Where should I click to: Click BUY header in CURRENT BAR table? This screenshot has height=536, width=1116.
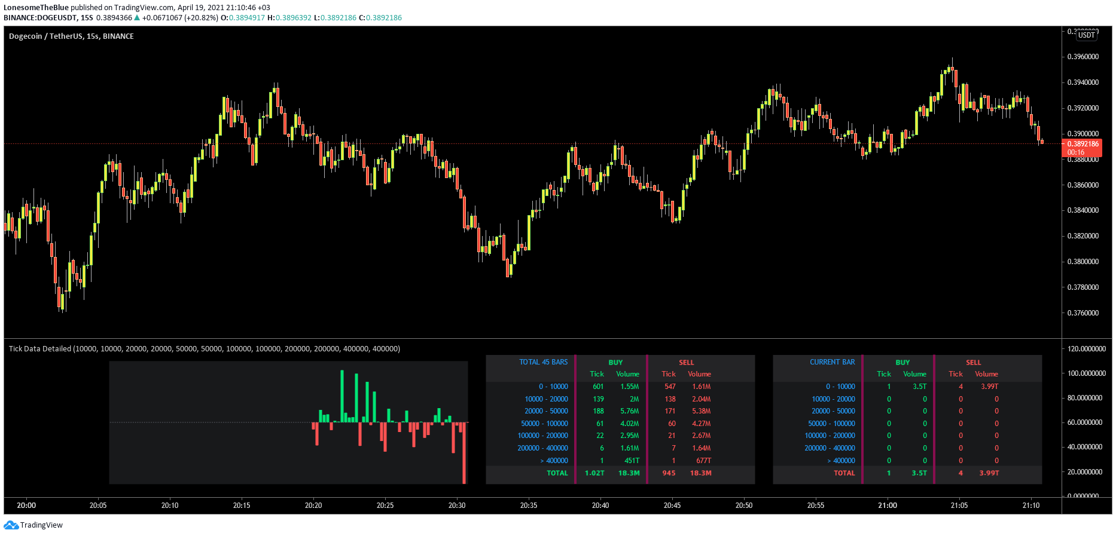pos(902,363)
